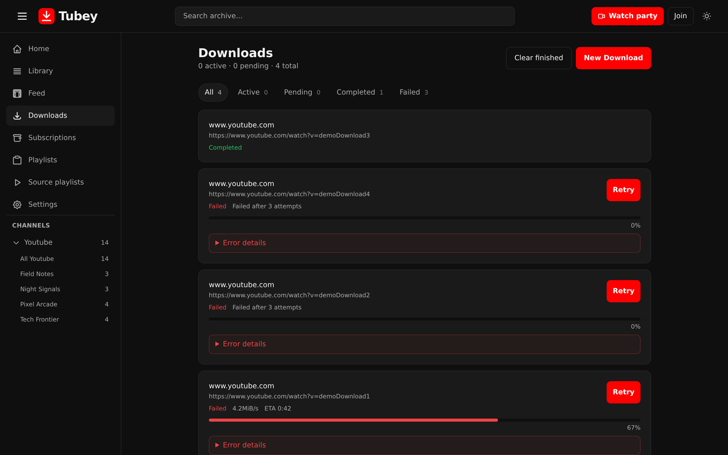The width and height of the screenshot is (728, 455).
Task: Click the ETA 0:42 text
Action: coord(278,409)
